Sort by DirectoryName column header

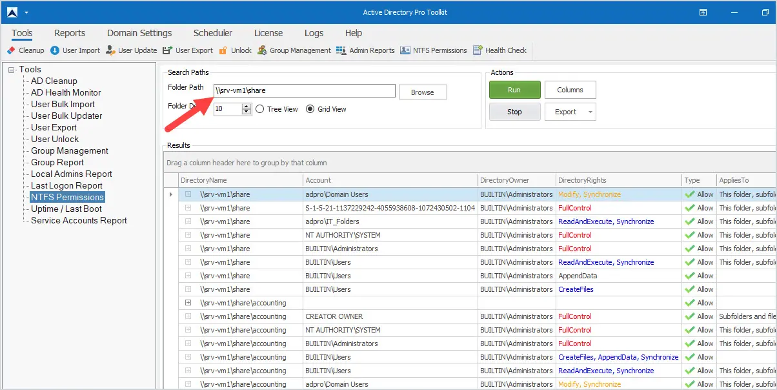coord(240,180)
